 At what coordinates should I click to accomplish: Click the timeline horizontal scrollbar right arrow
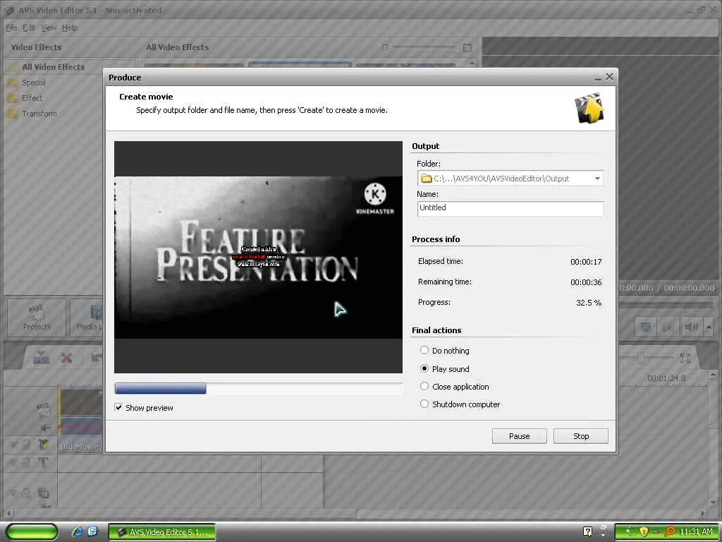point(703,513)
